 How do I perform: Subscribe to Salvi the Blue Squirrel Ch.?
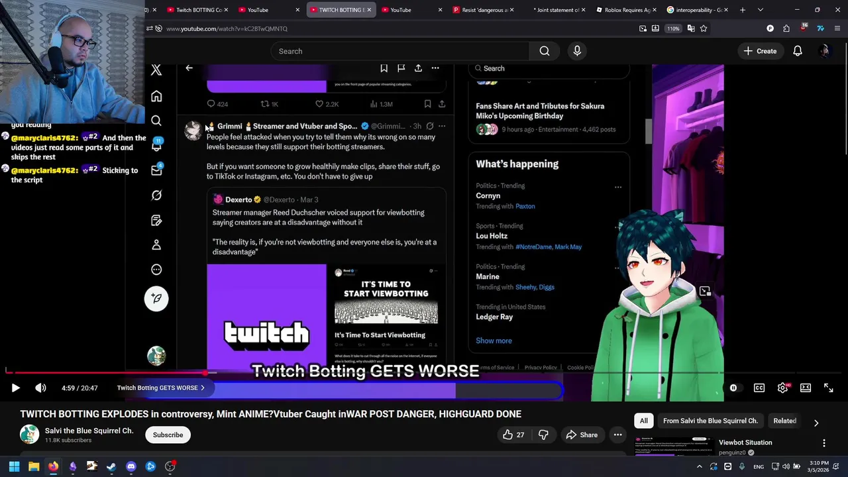tap(168, 435)
